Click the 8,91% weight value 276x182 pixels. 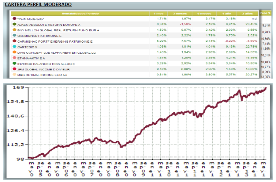point(266,25)
